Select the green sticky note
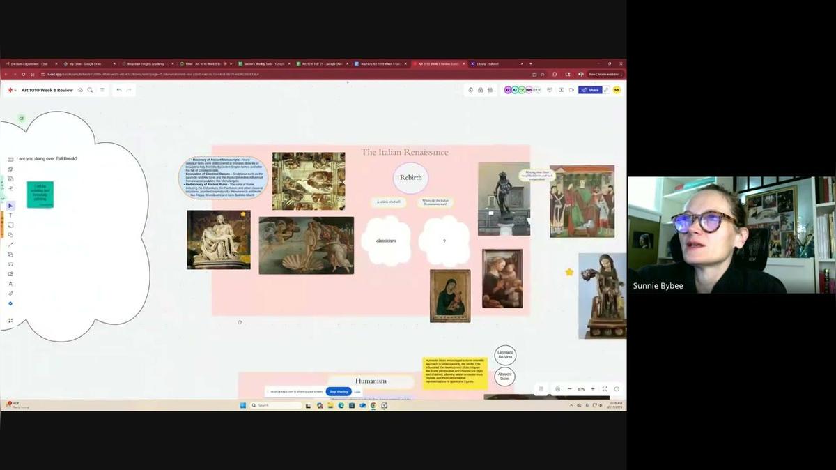 click(x=40, y=195)
